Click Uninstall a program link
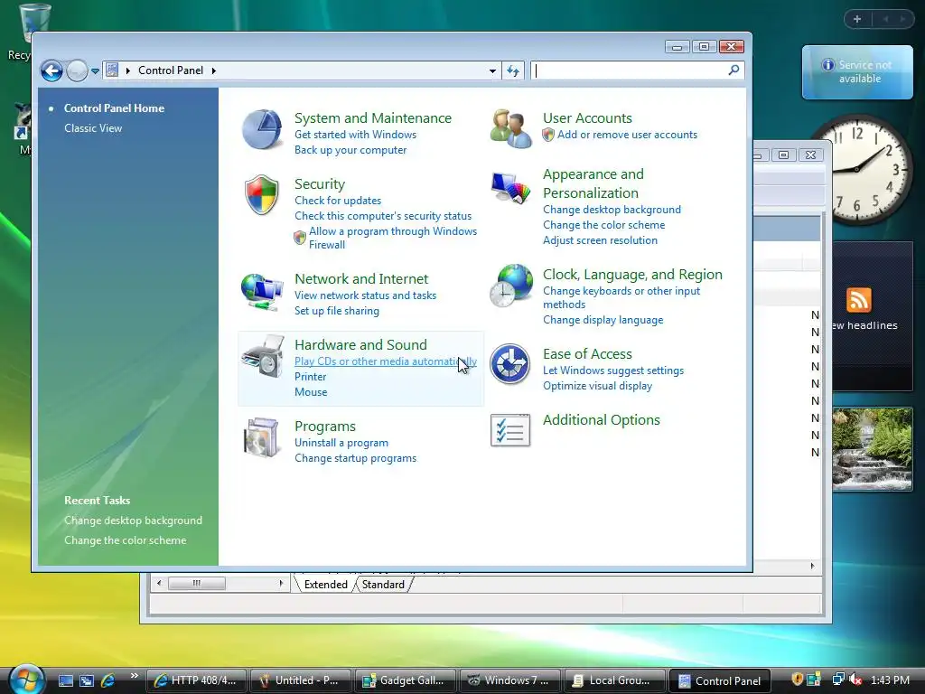 341,443
